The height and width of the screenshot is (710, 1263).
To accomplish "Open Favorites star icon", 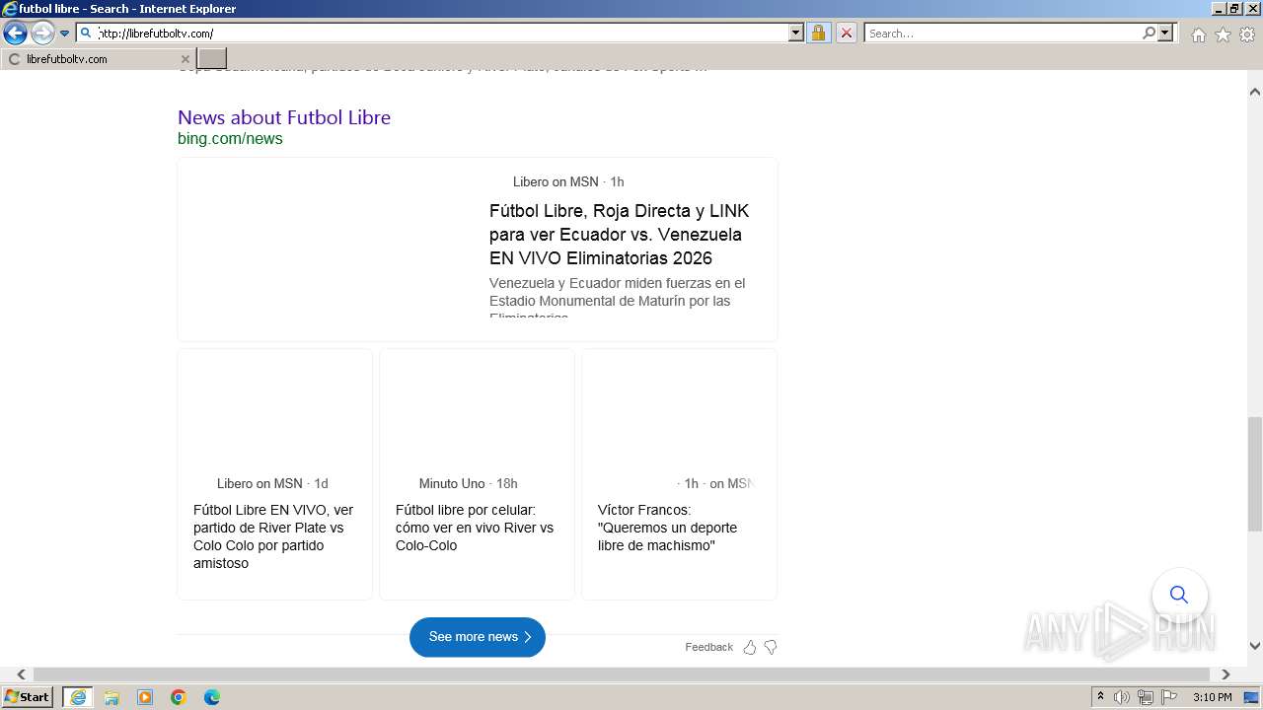I will tap(1223, 35).
